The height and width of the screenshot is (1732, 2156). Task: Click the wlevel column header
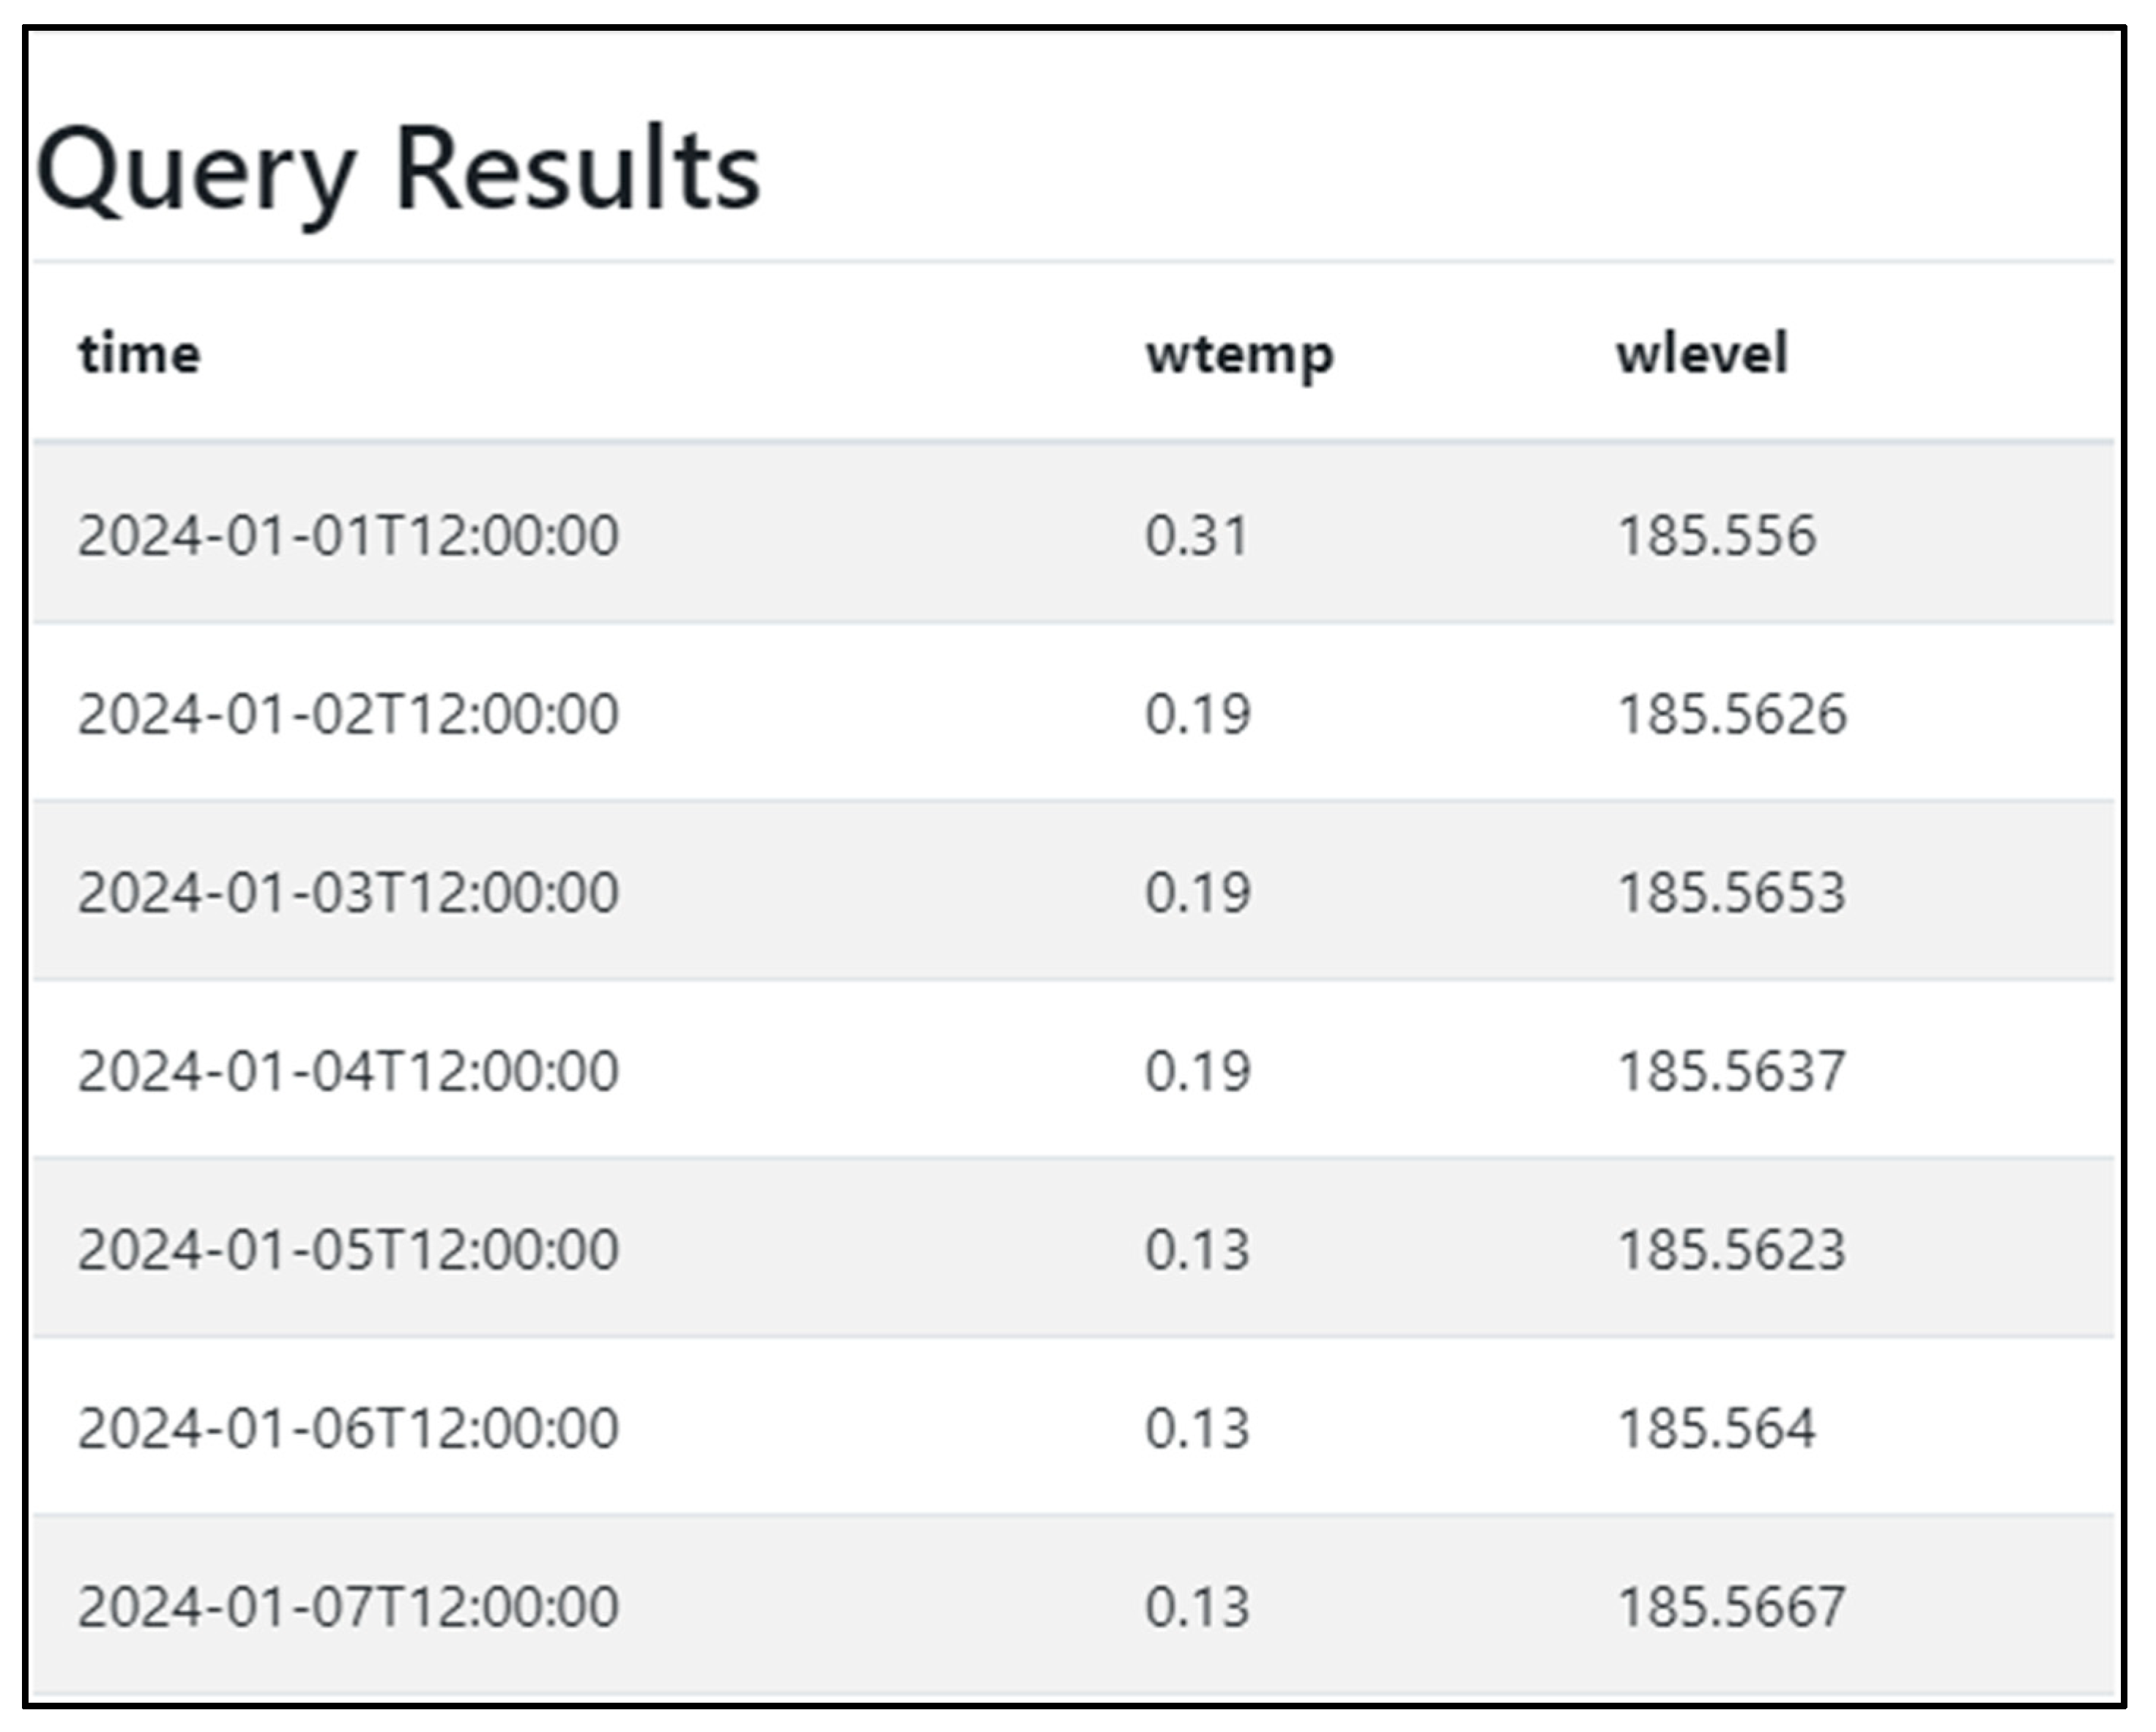tap(1702, 354)
